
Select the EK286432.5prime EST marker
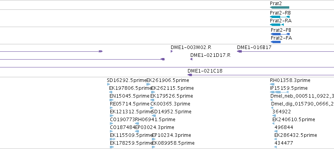pyautogui.click(x=276, y=139)
